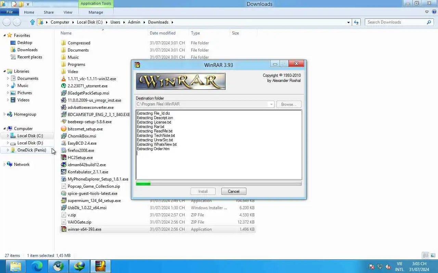Click the VLC installer file icon
This screenshot has height=273, width=438.
tap(63, 79)
